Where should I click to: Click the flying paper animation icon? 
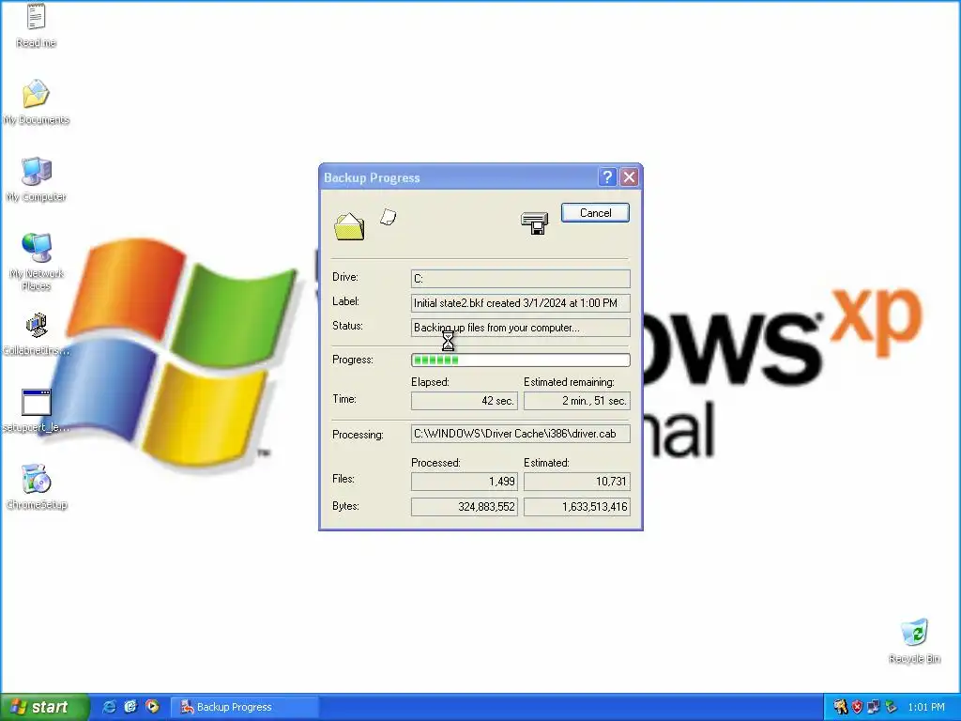pyautogui.click(x=388, y=217)
